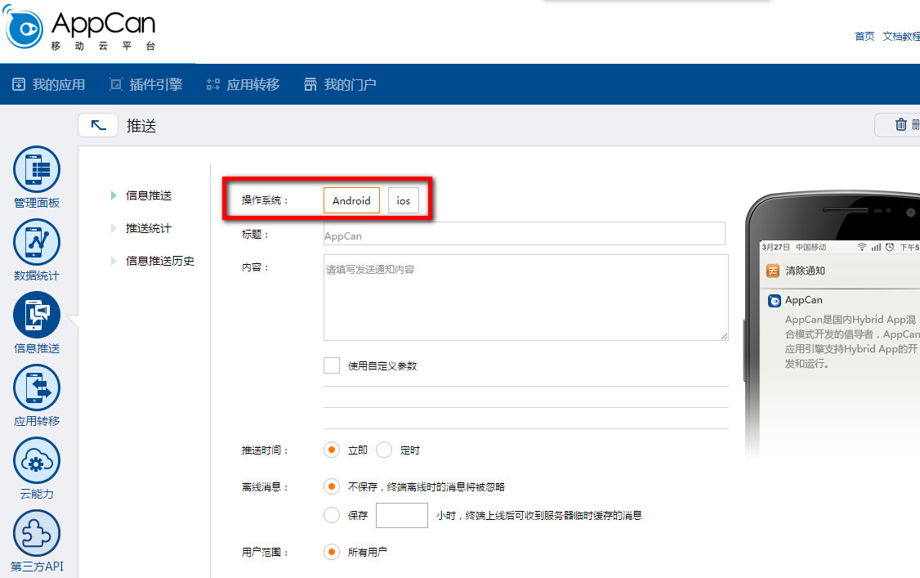Choose ios operating system button
The width and height of the screenshot is (920, 578).
[x=403, y=200]
